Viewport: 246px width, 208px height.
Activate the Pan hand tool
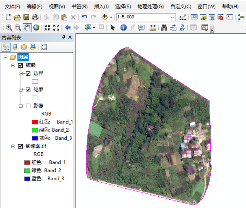[x=27, y=28]
